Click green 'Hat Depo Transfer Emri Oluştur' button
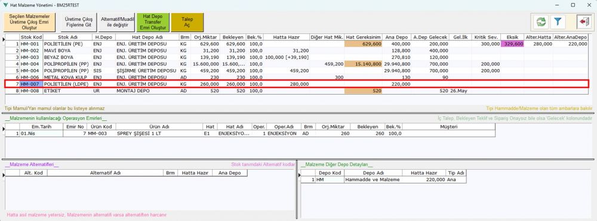Image resolution: width=597 pixels, height=221 pixels. [x=153, y=22]
